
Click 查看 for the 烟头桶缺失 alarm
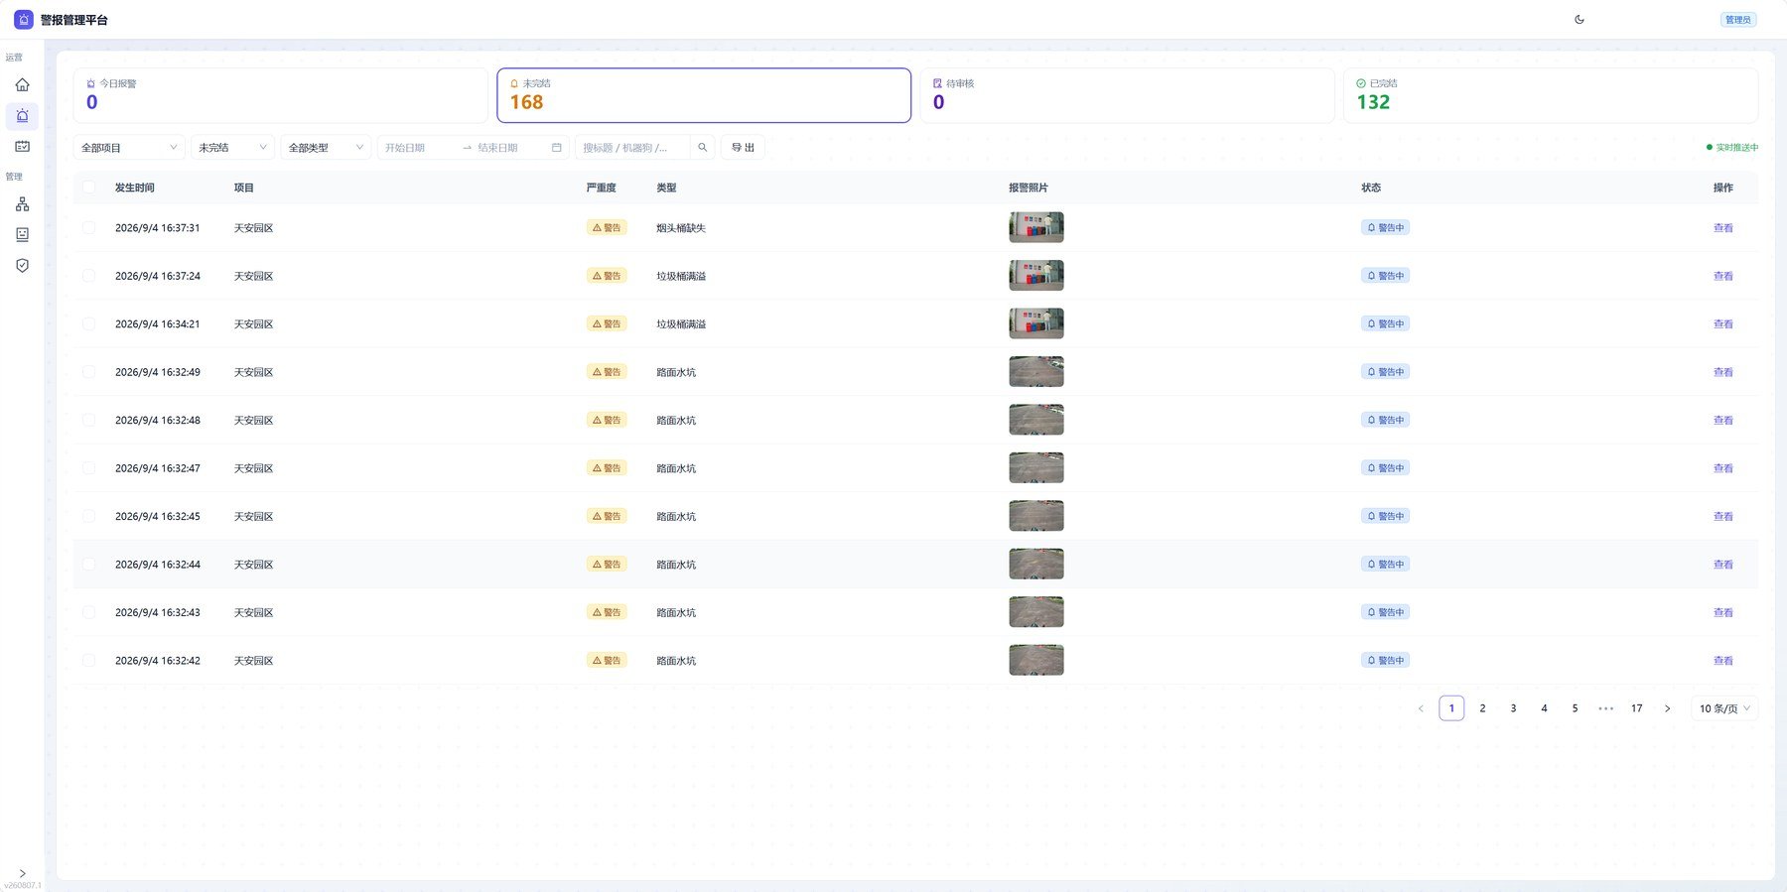[1722, 228]
